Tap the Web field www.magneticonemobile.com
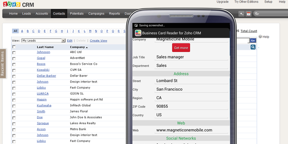Image resolution: width=288 pixels, height=144 pixels. (x=191, y=130)
